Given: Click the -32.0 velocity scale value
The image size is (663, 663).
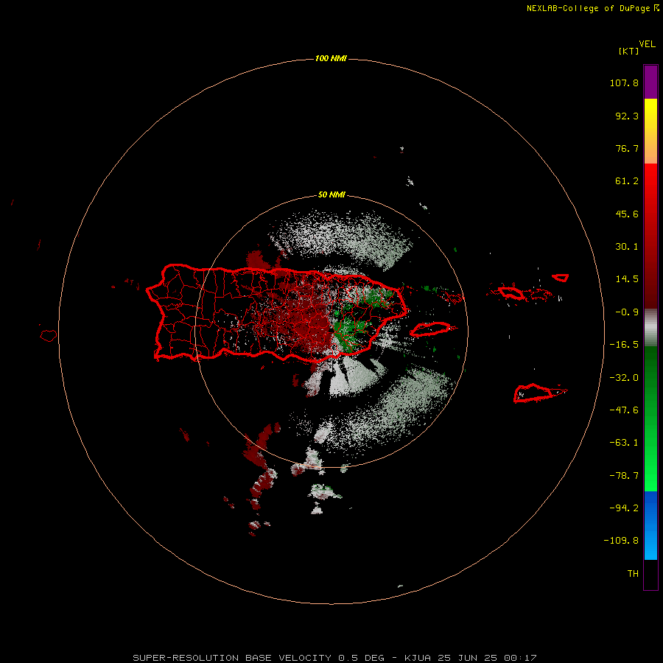Looking at the screenshot, I should (x=624, y=378).
